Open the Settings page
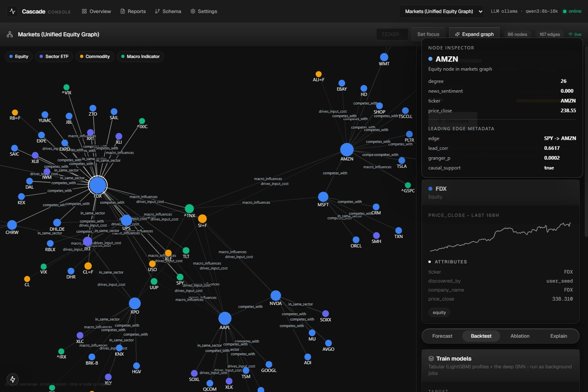Viewport: 588px width, 392px height. tap(204, 11)
